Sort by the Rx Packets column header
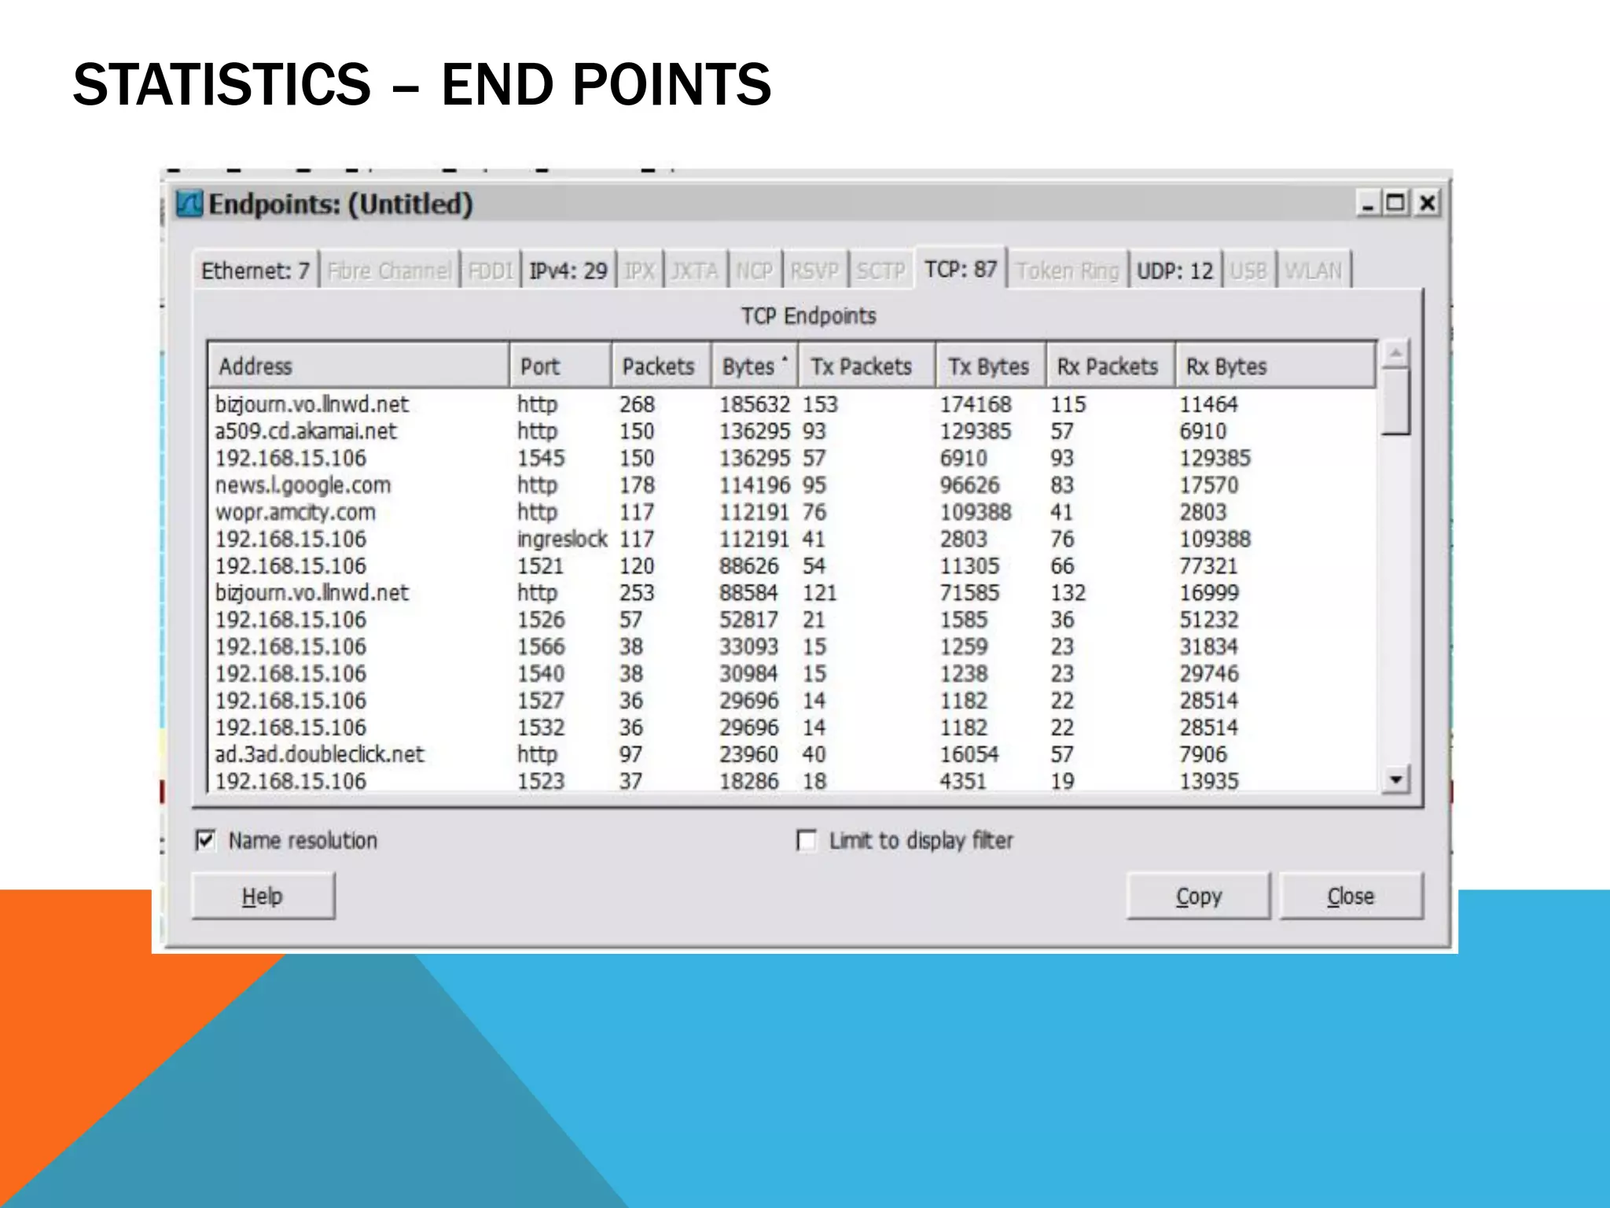The height and width of the screenshot is (1208, 1610). 1111,366
